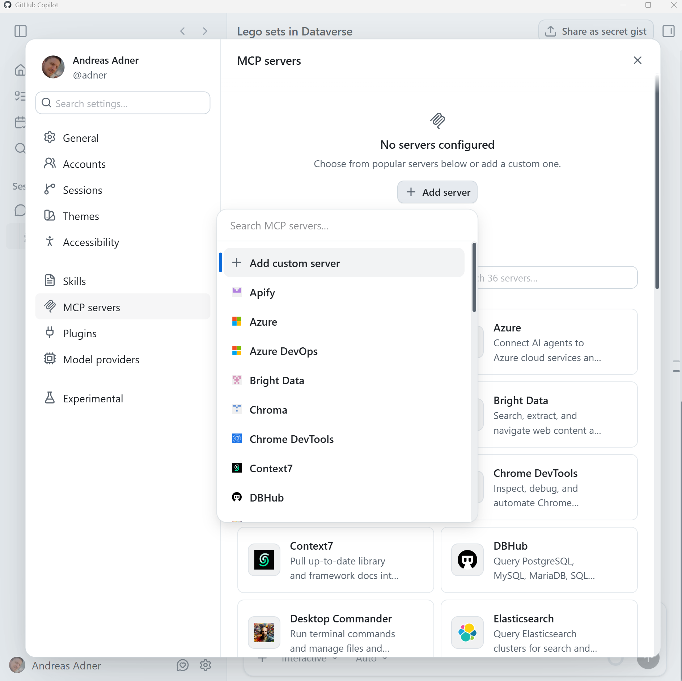Image resolution: width=682 pixels, height=681 pixels.
Task: Open the feedback chat icon in bottom bar
Action: (x=183, y=665)
